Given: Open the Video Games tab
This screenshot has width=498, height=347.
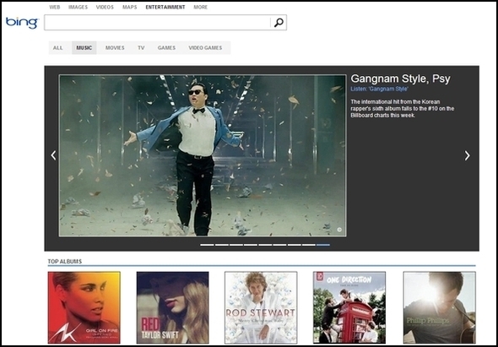Looking at the screenshot, I should tap(205, 47).
